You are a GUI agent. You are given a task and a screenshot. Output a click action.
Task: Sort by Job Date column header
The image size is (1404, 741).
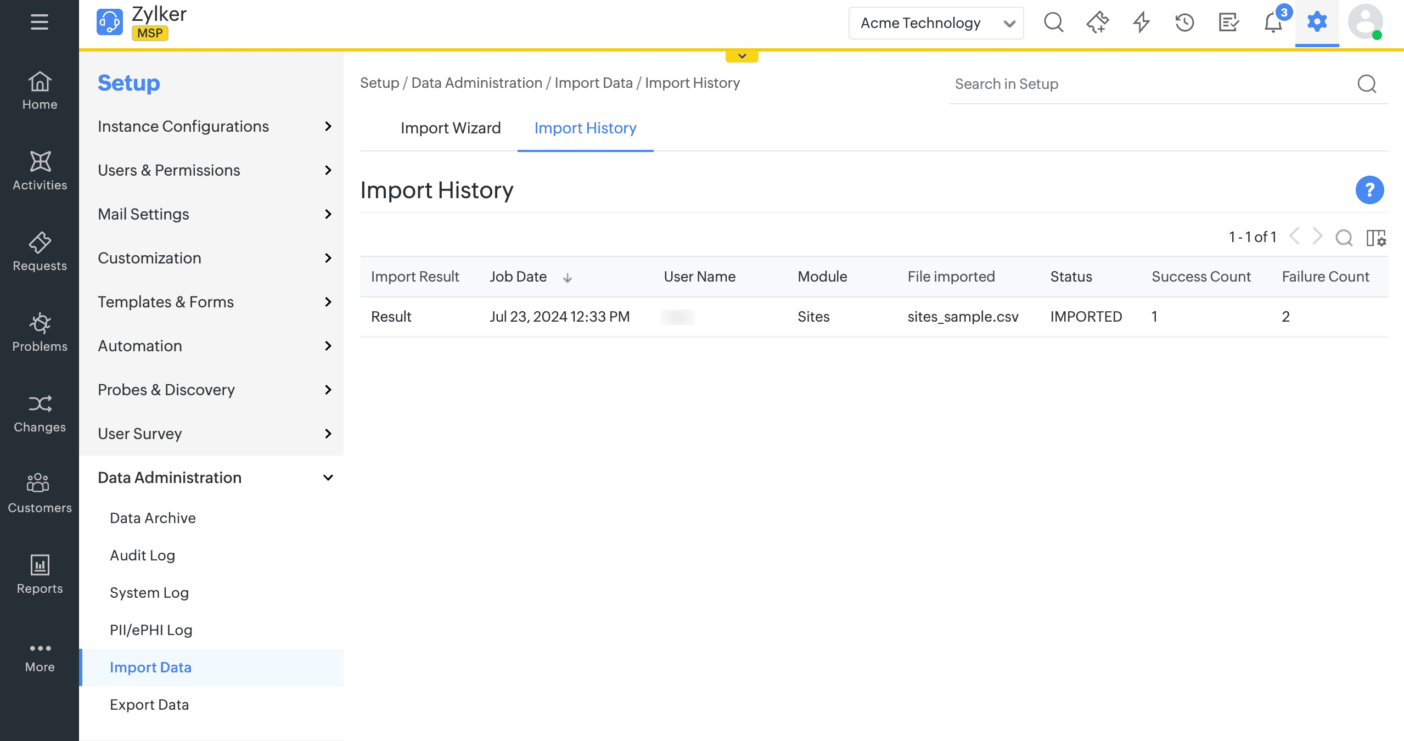518,277
